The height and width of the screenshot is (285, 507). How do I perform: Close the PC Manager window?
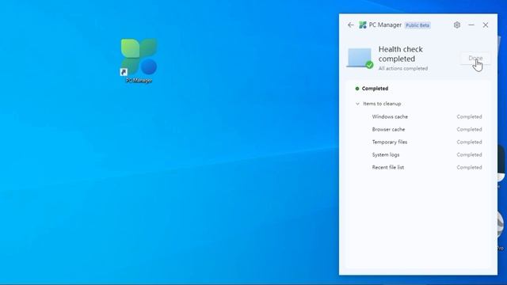point(486,25)
